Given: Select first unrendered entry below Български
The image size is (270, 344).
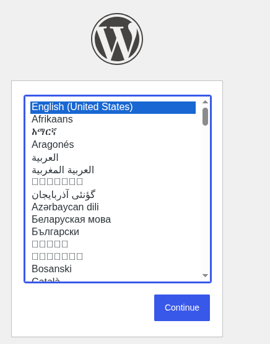Looking at the screenshot, I should (x=113, y=244).
